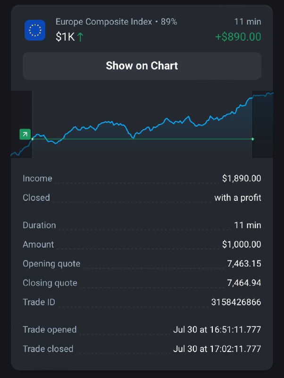Click the Trade closed label
The height and width of the screenshot is (378, 284).
(x=48, y=349)
